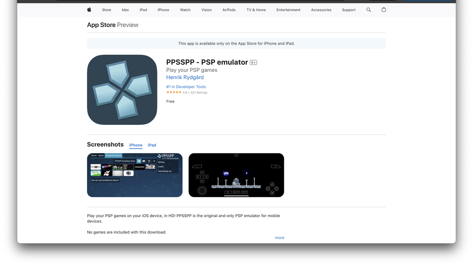Click the App Store heading link
The height and width of the screenshot is (266, 473).
(x=101, y=25)
